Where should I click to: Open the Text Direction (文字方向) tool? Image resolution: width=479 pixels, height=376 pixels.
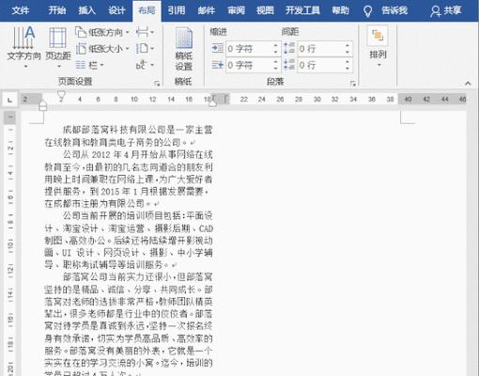pyautogui.click(x=23, y=47)
